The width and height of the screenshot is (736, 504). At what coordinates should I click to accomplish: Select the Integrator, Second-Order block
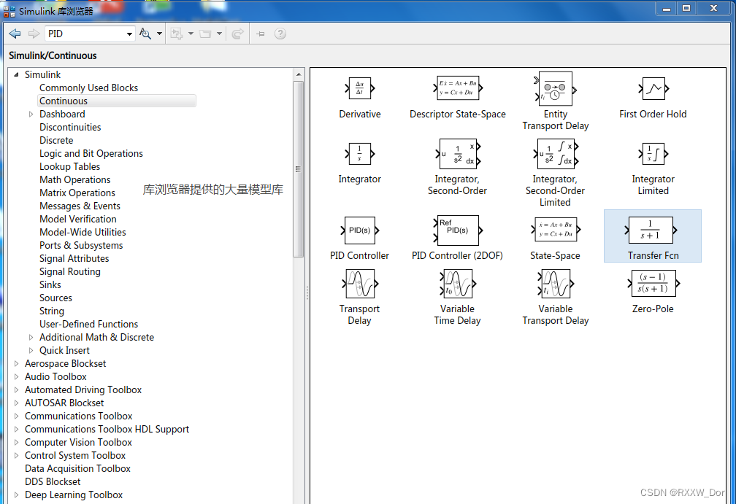tap(458, 153)
